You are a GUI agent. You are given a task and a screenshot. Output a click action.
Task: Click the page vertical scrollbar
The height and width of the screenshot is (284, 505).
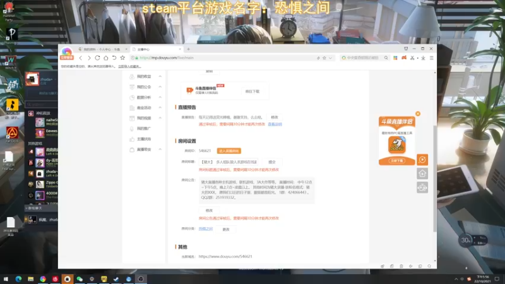(435, 179)
